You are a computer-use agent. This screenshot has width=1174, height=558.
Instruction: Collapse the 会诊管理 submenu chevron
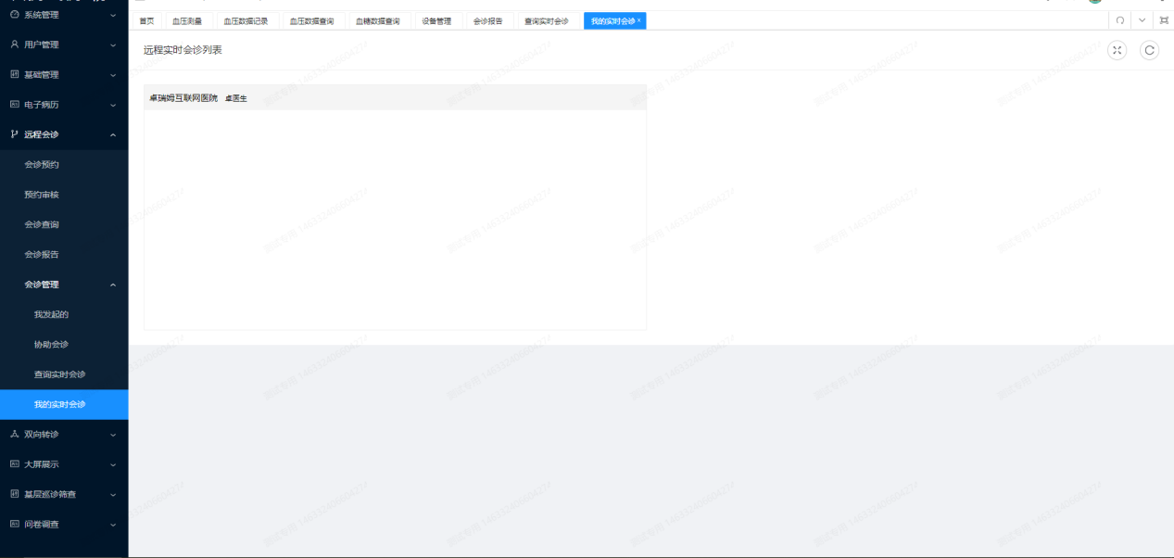click(x=113, y=285)
